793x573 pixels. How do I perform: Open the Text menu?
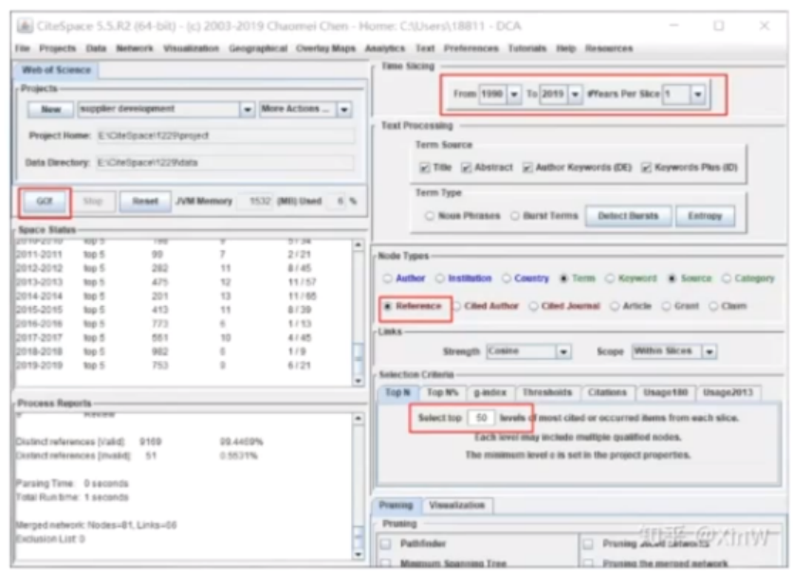[425, 48]
